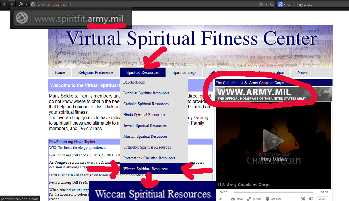
Task: Click the small play icon in video controls
Action: tap(221, 199)
